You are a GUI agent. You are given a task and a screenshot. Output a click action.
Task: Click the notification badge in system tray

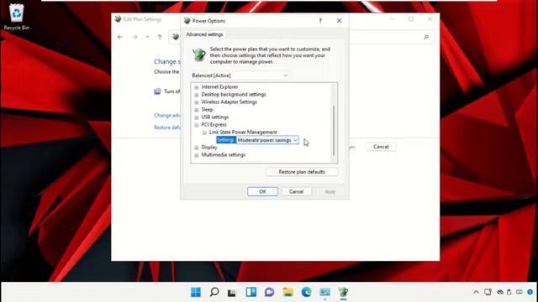click(530, 292)
